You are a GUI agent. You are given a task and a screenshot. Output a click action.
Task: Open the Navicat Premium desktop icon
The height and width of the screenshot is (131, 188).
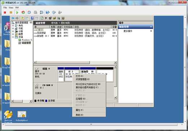[8, 116]
